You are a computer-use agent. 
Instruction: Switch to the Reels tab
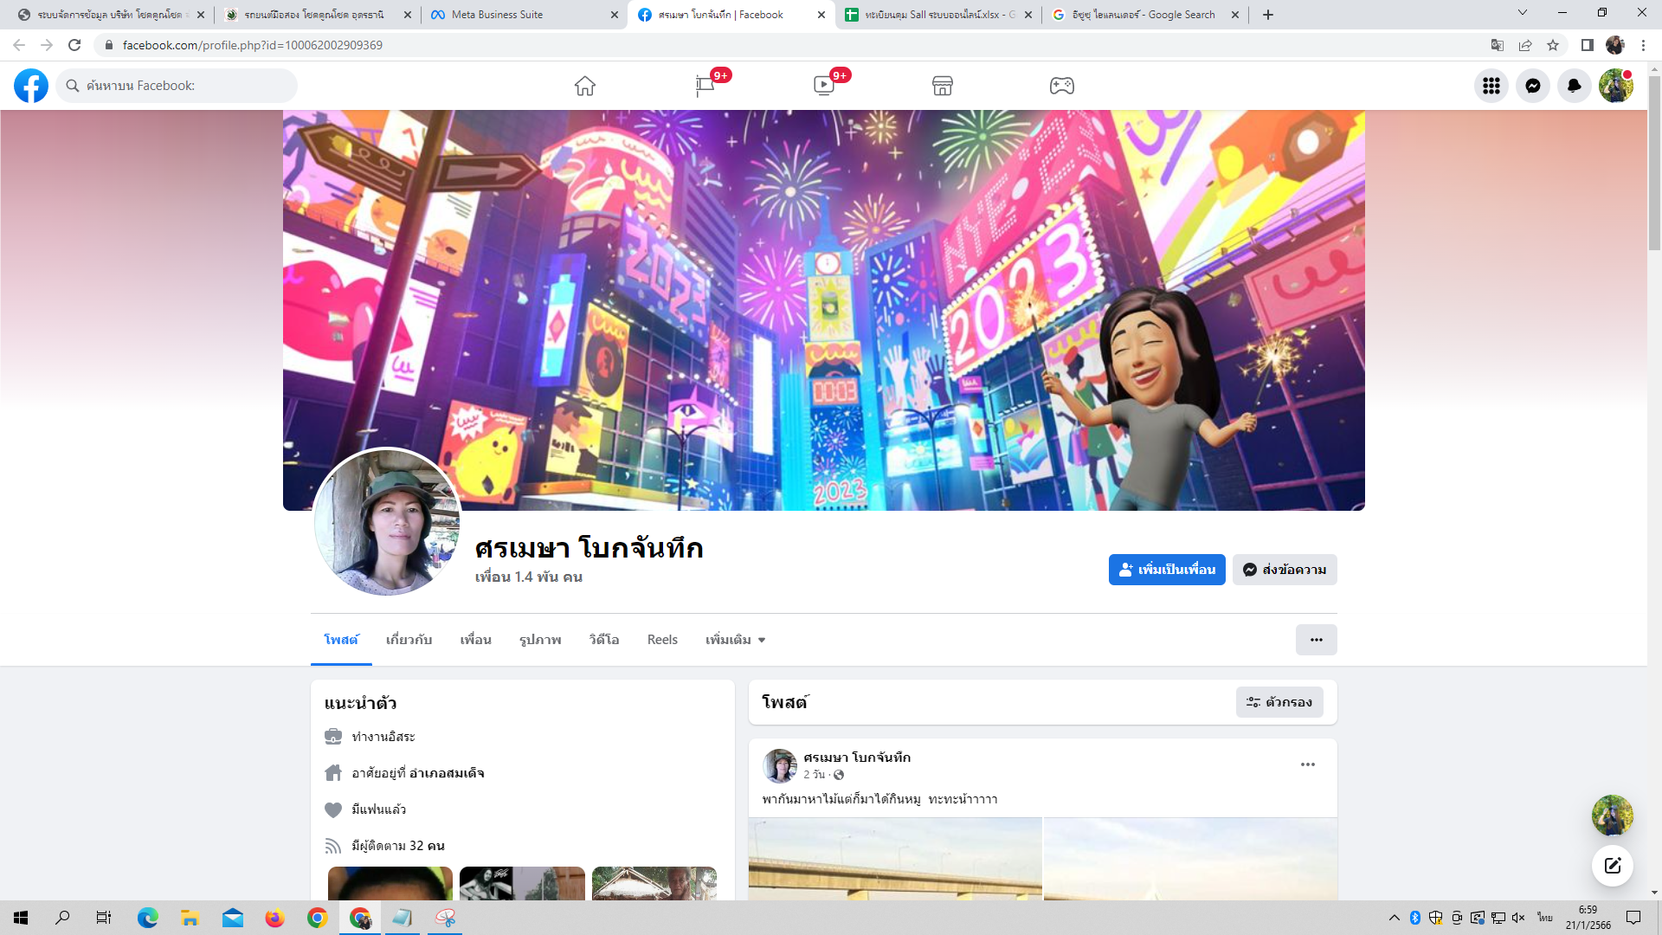tap(662, 640)
